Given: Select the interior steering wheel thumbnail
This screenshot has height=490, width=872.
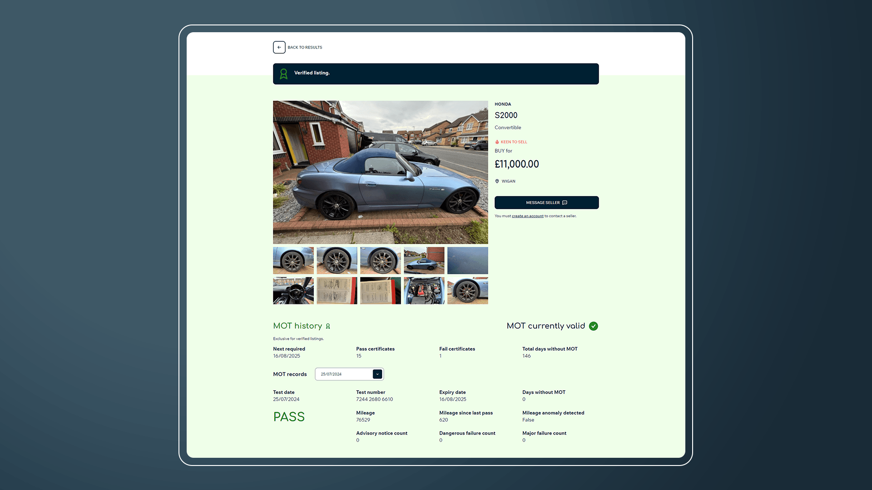Looking at the screenshot, I should (293, 291).
